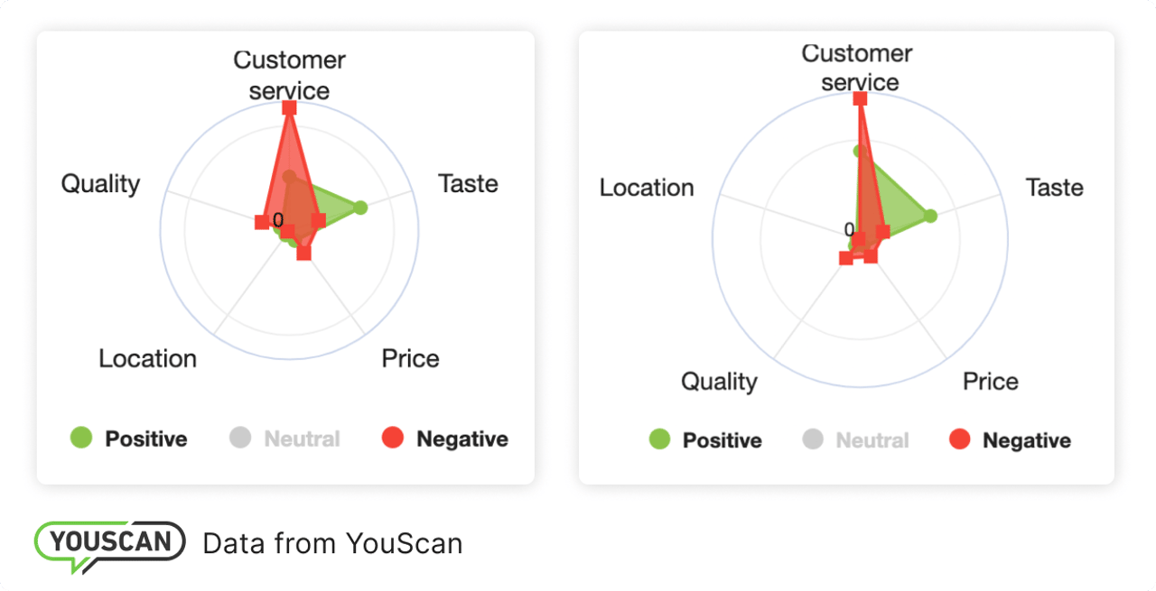
Task: Click green Taste data point on left chart
Action: click(360, 208)
